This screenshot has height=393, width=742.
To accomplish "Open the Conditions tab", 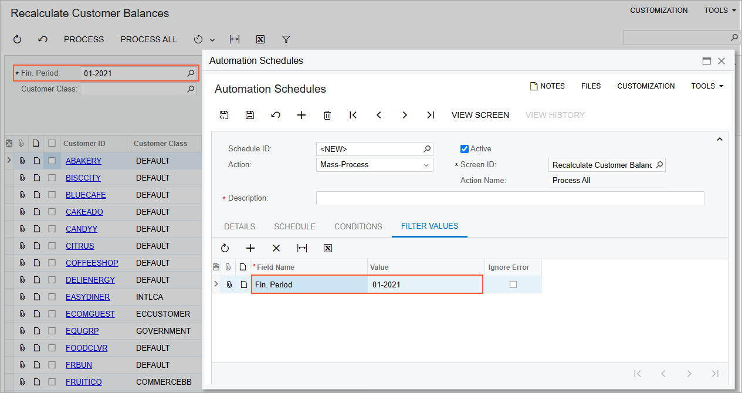I will pos(358,226).
